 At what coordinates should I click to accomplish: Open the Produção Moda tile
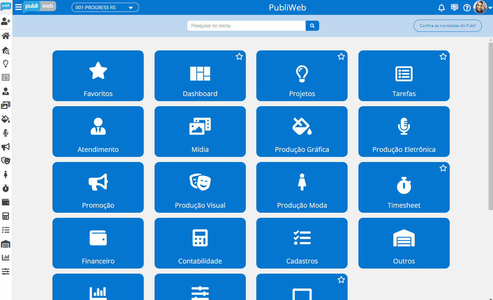(302, 187)
